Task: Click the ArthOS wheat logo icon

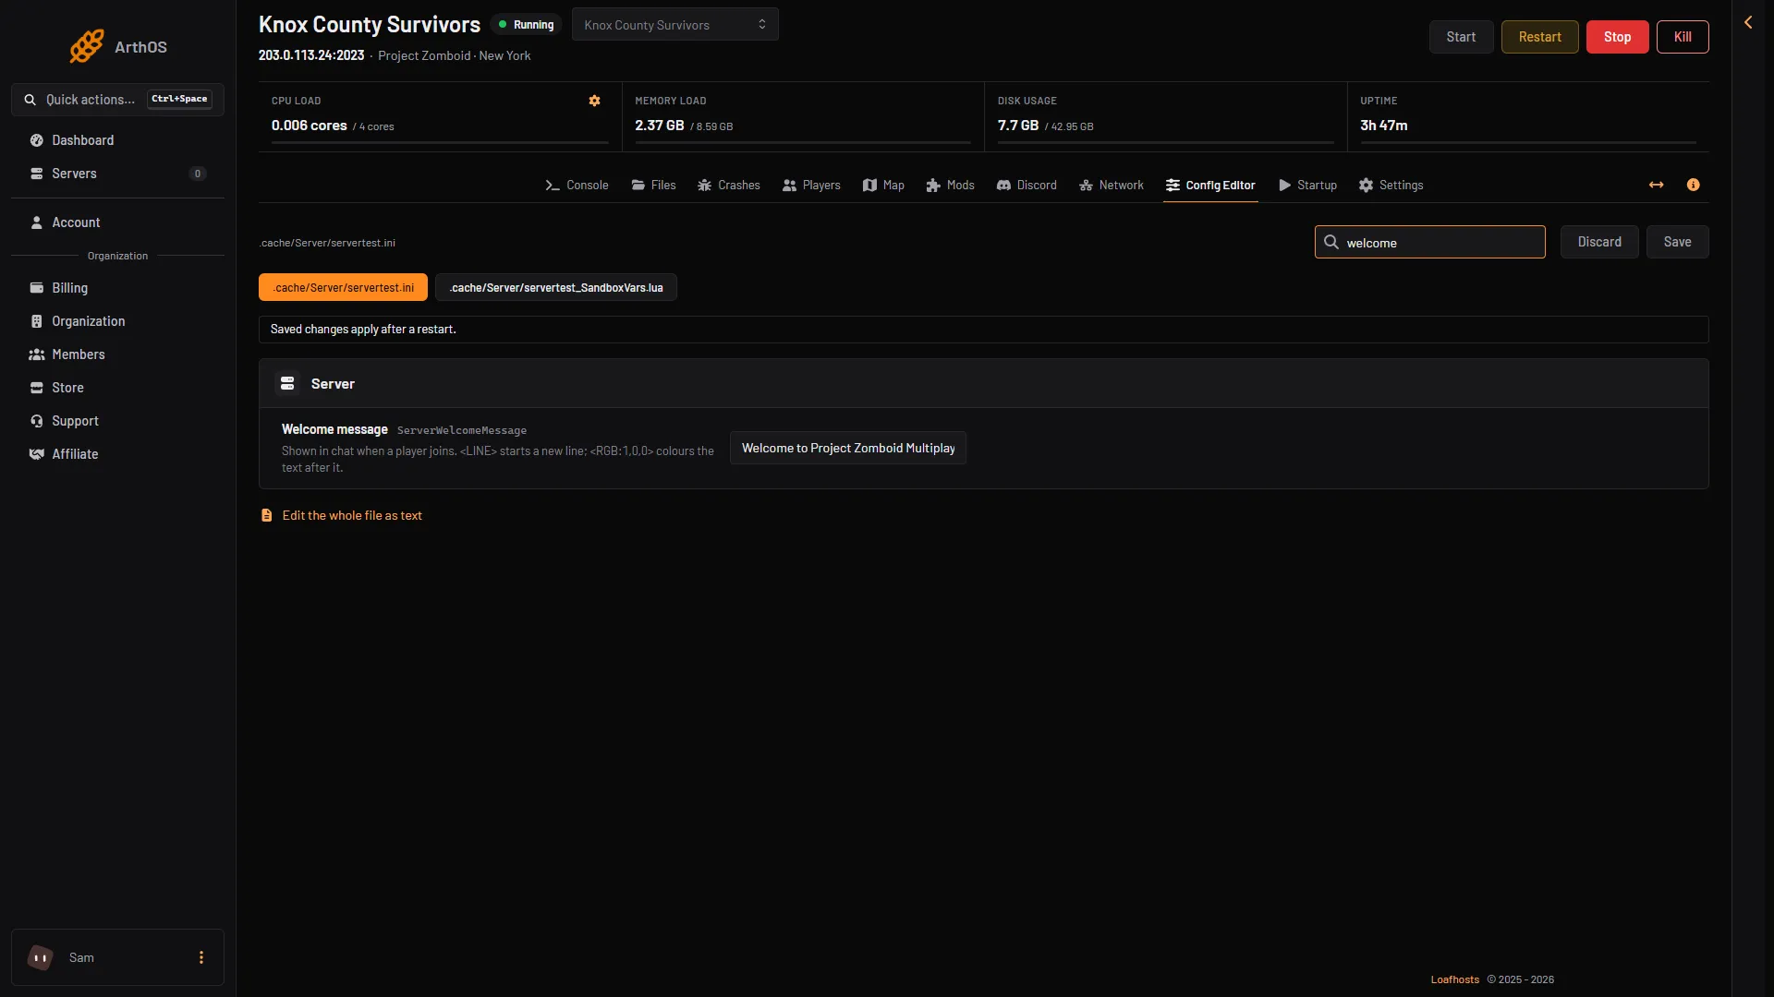Action: (x=87, y=46)
